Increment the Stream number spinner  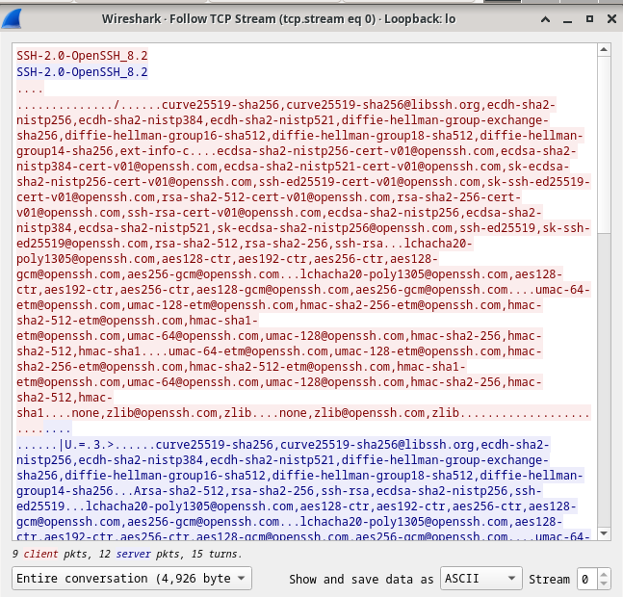(x=604, y=574)
